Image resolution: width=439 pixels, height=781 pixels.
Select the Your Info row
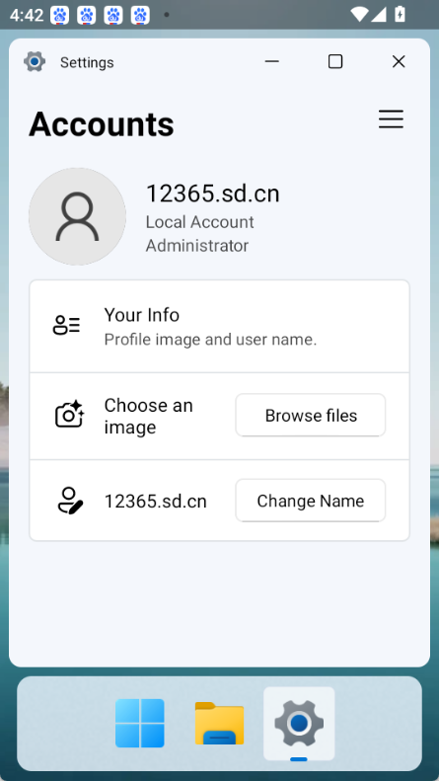[219, 326]
